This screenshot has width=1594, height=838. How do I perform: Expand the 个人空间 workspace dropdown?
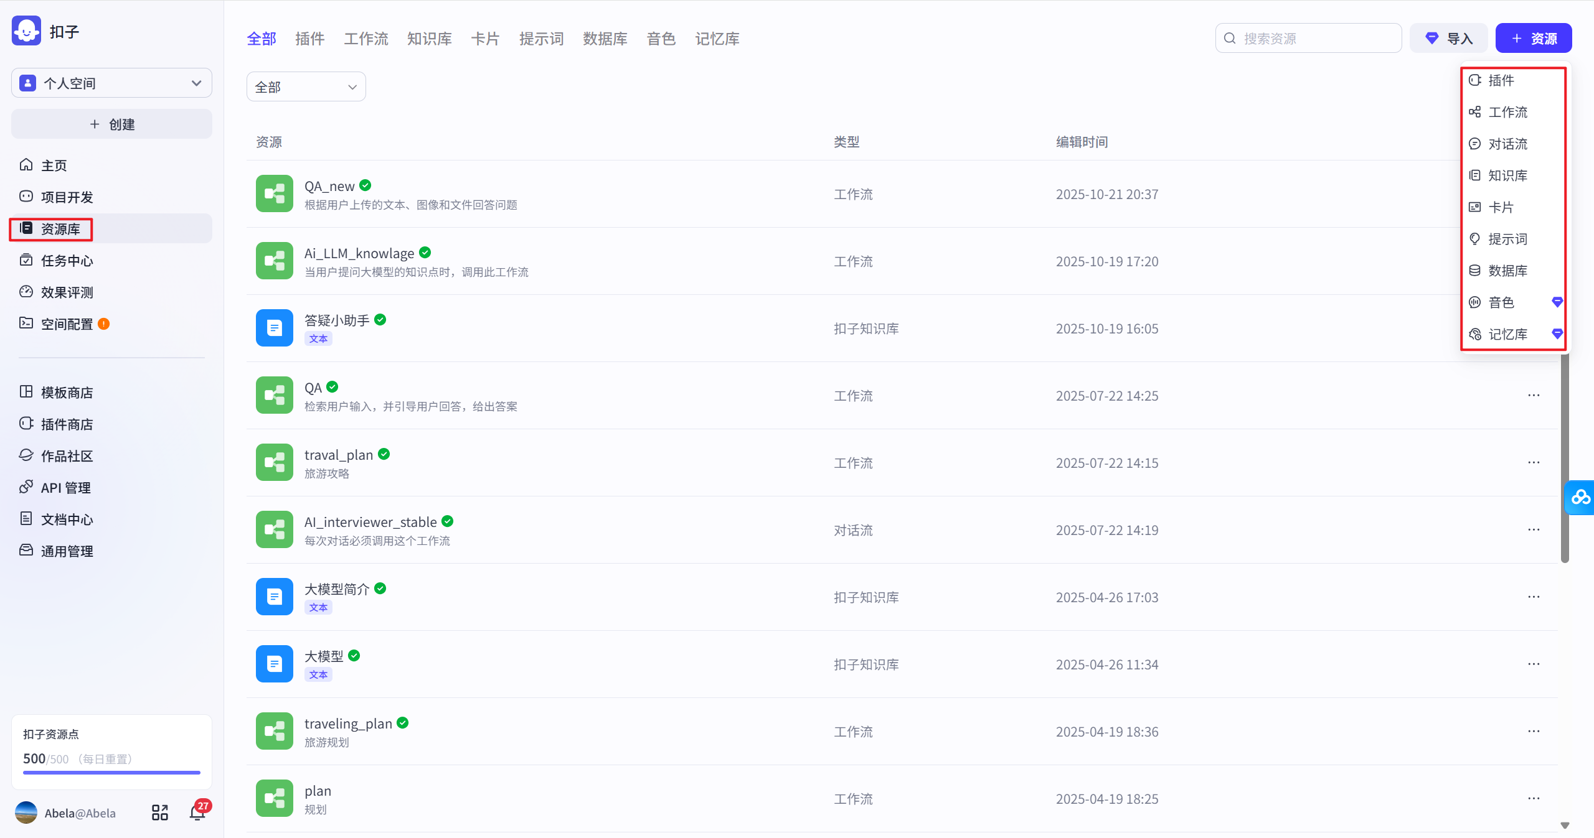point(112,83)
